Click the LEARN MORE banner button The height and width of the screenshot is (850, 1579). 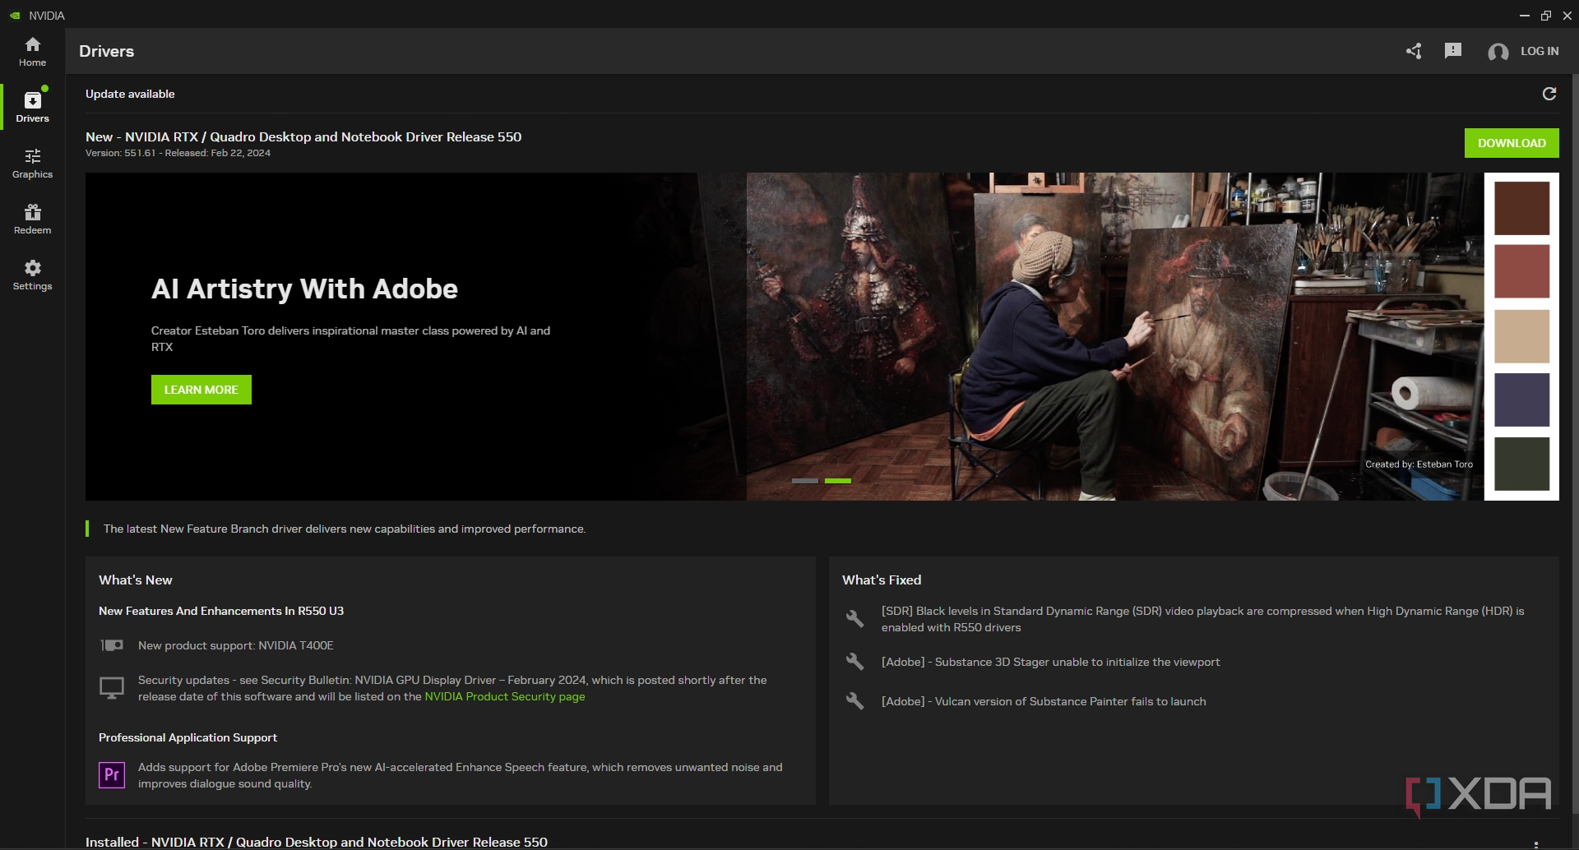pos(201,390)
